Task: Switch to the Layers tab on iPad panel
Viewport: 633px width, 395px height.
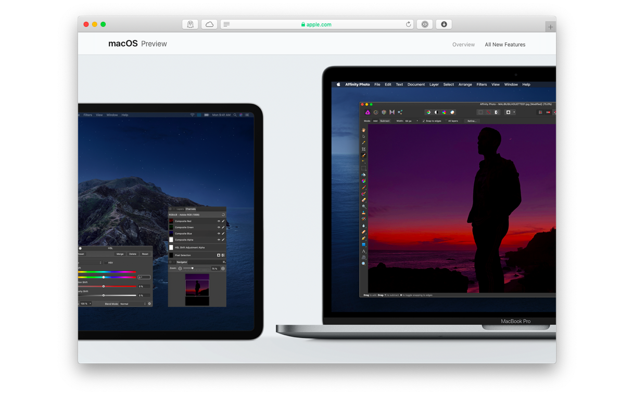Action: [x=180, y=209]
